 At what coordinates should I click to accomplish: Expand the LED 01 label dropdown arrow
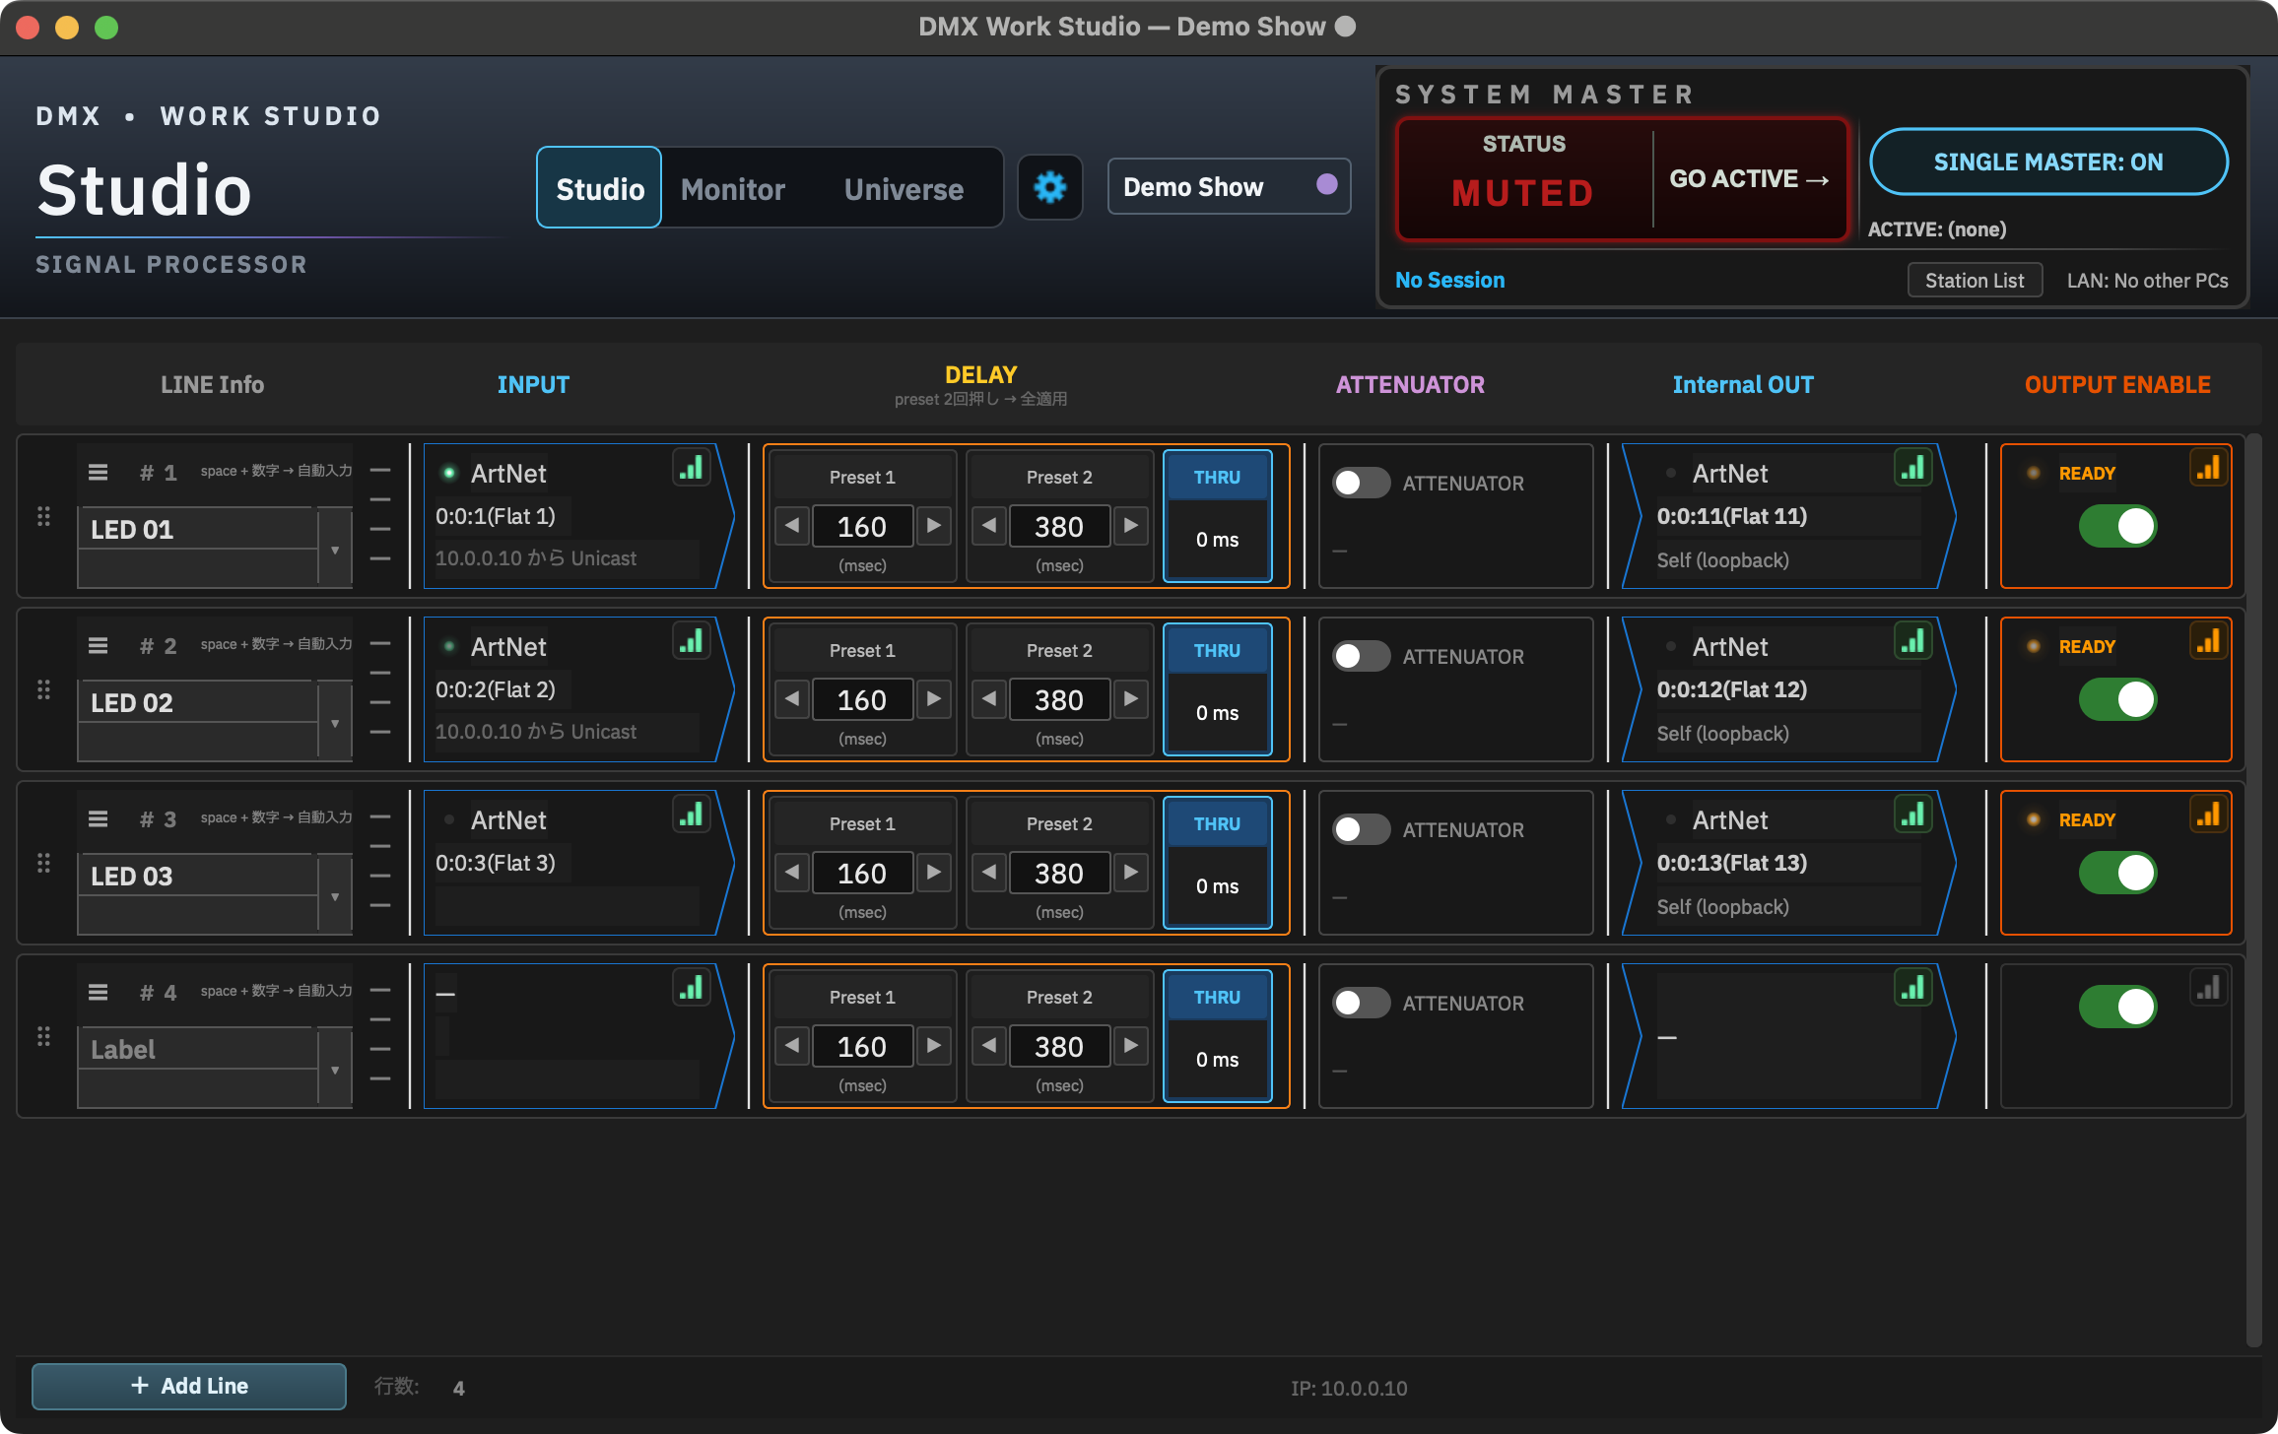tap(335, 550)
